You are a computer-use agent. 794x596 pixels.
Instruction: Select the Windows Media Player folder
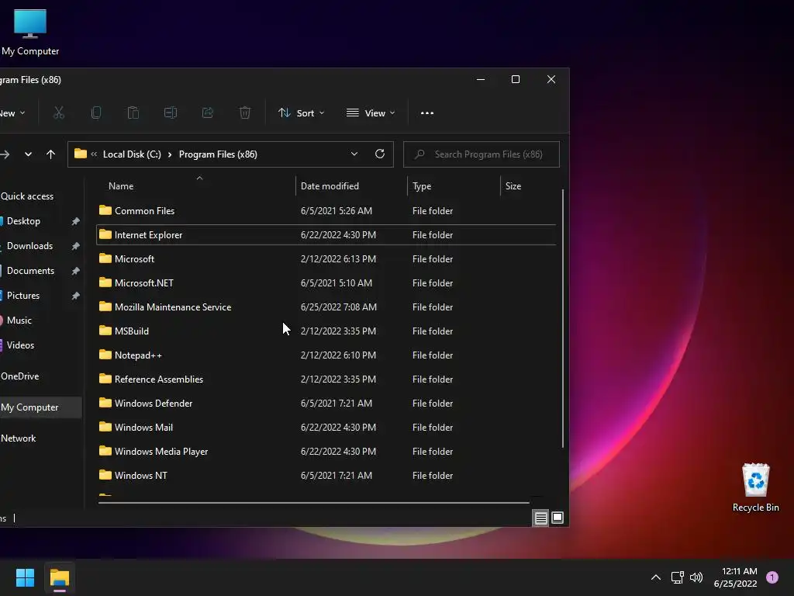click(326, 452)
